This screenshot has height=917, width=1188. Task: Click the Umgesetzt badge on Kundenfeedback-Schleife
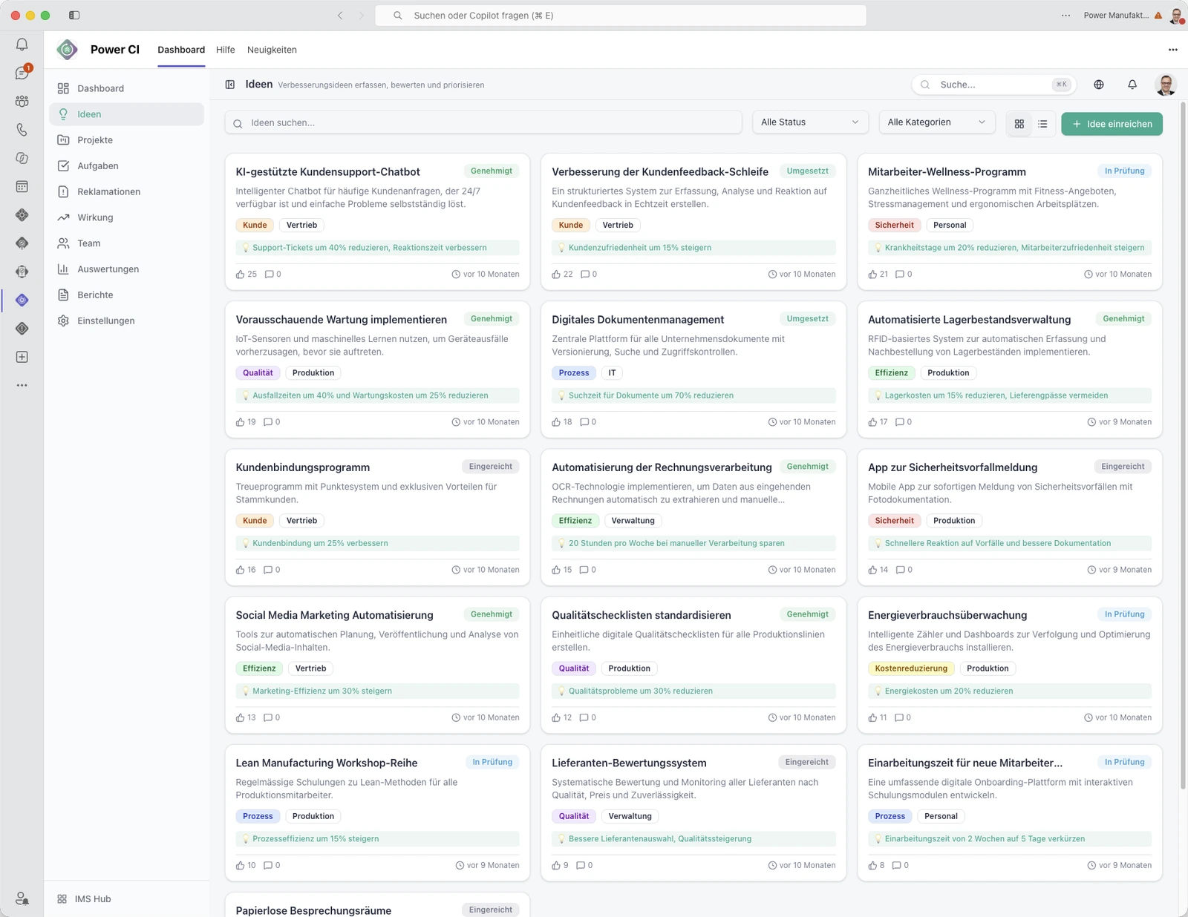coord(807,171)
